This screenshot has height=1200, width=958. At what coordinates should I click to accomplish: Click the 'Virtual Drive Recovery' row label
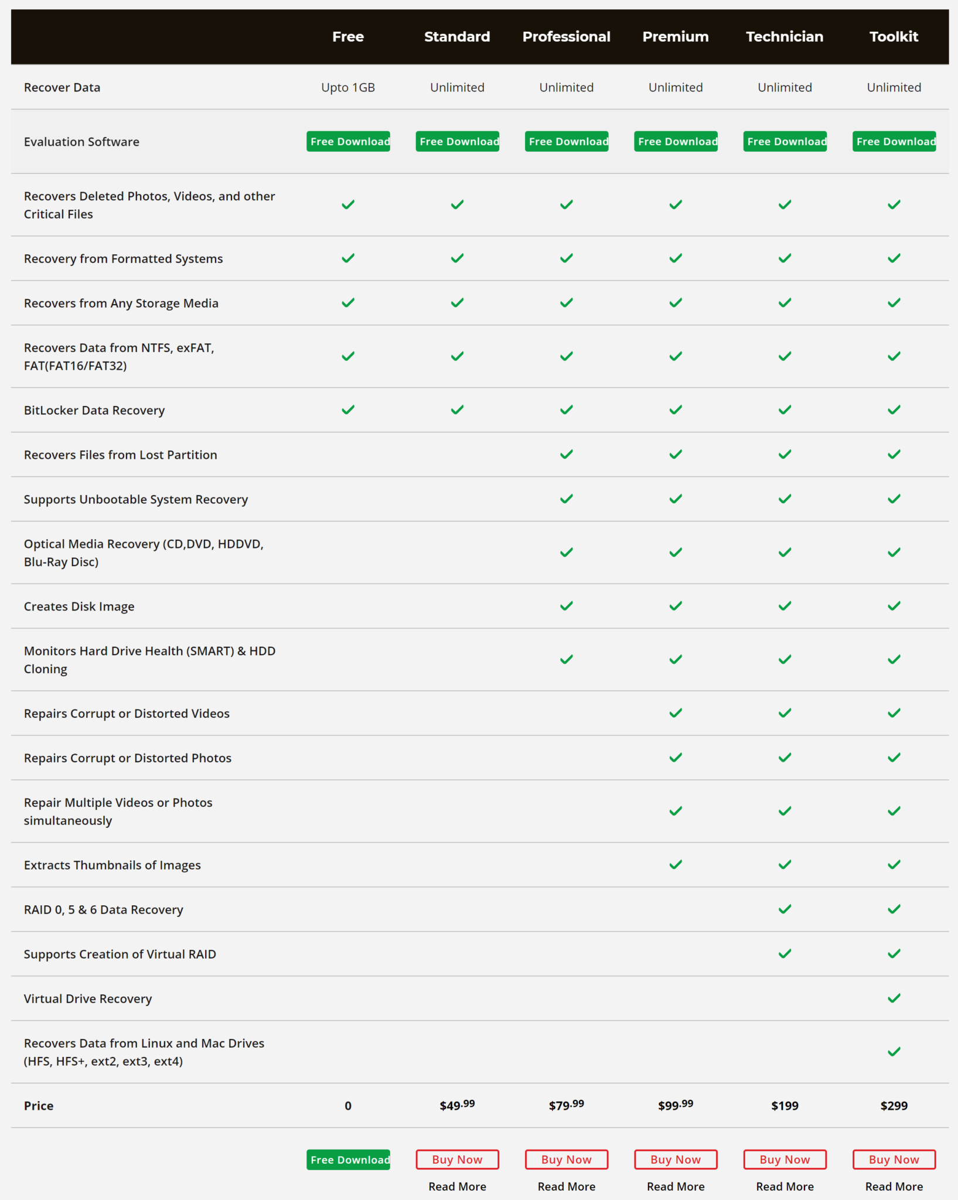coord(88,998)
